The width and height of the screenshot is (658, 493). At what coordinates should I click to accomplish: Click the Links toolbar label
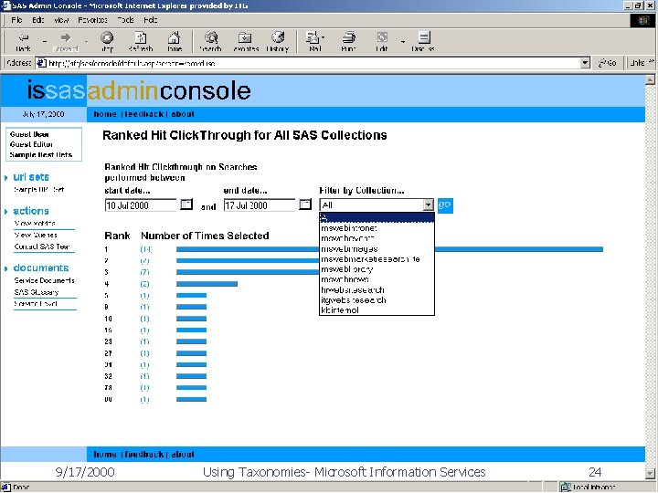click(x=637, y=63)
